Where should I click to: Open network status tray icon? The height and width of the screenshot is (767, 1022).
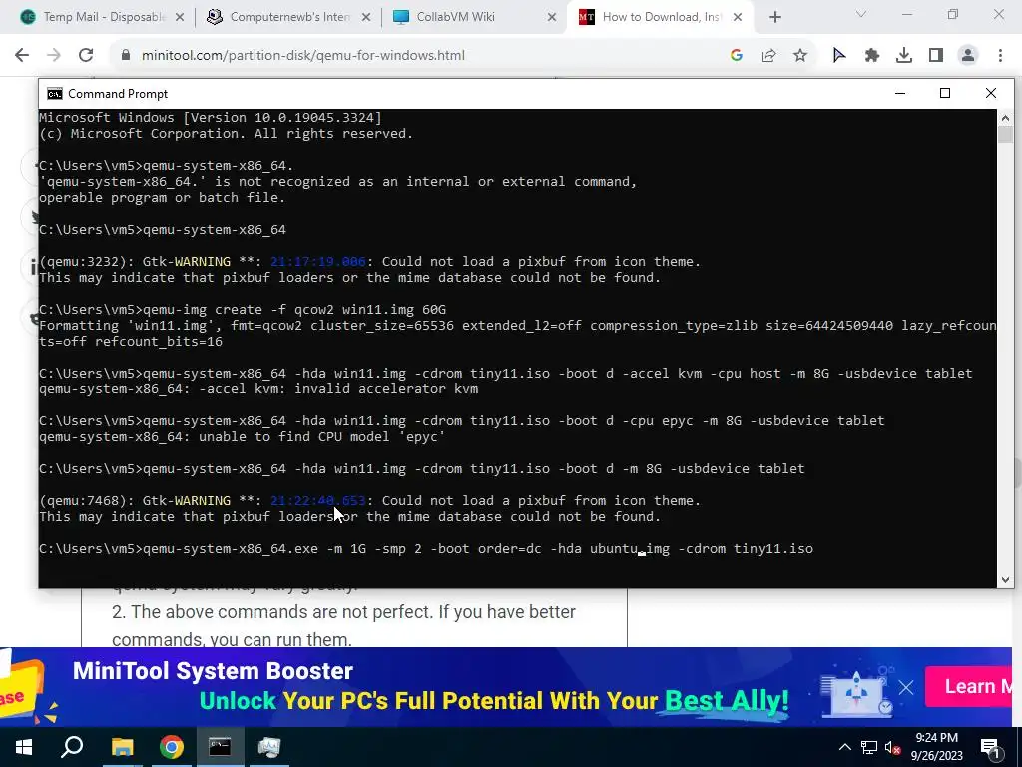click(869, 747)
